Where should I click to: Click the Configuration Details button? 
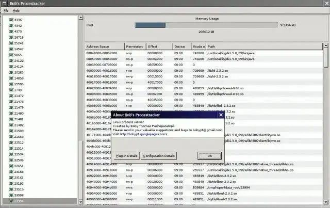coord(159,156)
